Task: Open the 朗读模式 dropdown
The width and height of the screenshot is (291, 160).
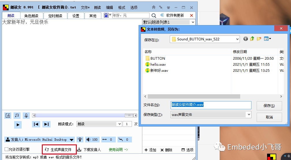Action: 99,124
